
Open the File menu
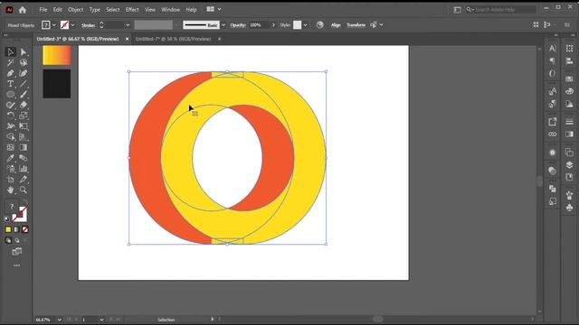(x=43, y=10)
